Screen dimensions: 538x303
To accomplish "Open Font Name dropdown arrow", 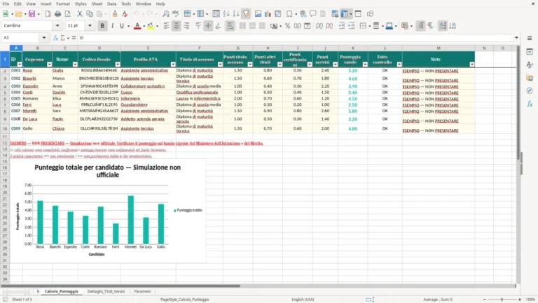I will tap(57, 25).
